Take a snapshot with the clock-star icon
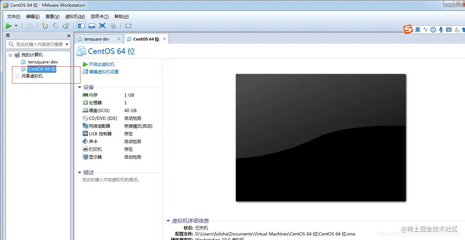Screen dimensions: 465x240 coord(45,26)
